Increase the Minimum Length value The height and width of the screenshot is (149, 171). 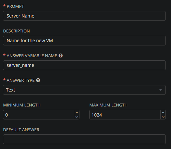77,113
